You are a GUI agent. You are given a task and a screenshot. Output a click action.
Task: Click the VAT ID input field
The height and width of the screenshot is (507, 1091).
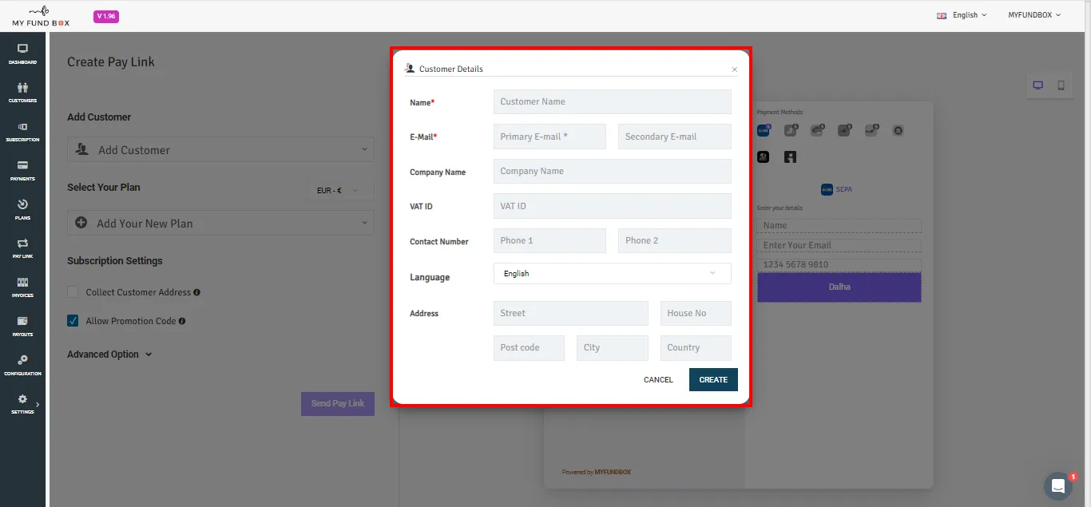[613, 206]
